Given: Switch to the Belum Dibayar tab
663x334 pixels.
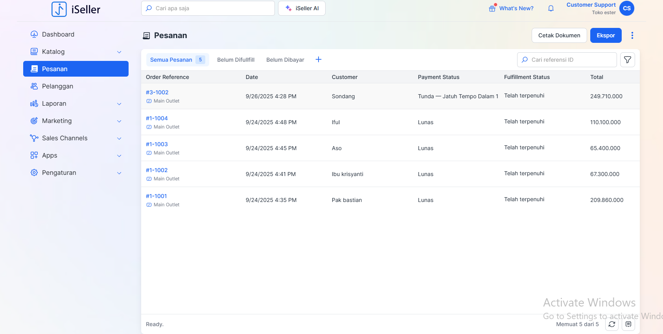Looking at the screenshot, I should click(285, 60).
